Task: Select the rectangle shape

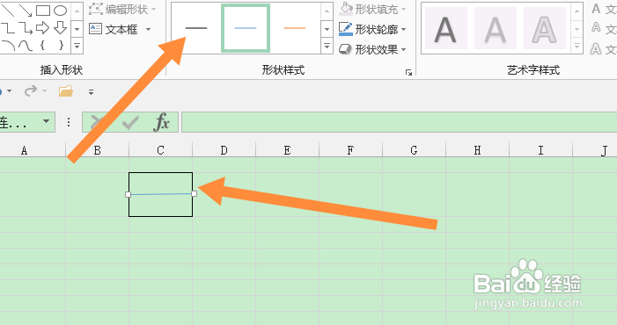Action: [x=43, y=11]
